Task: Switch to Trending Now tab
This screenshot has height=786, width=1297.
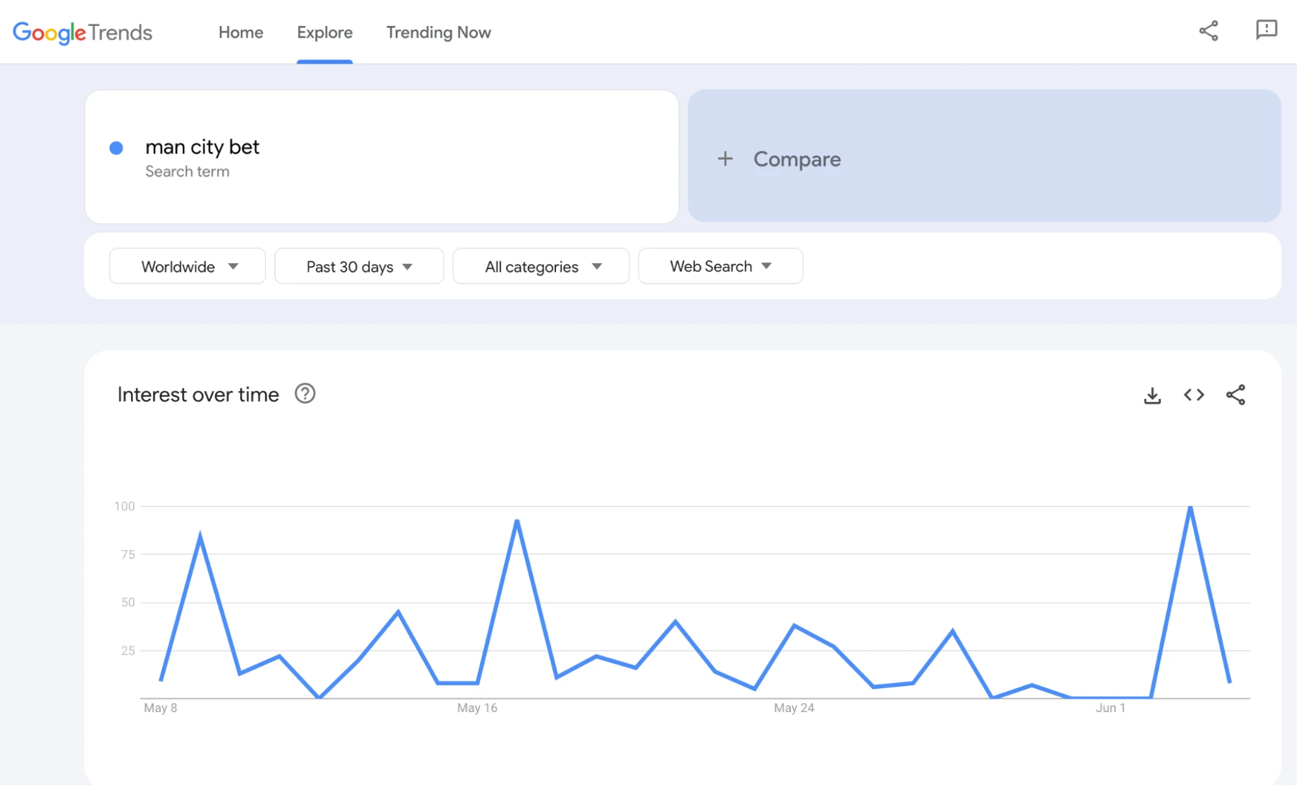Action: point(439,32)
